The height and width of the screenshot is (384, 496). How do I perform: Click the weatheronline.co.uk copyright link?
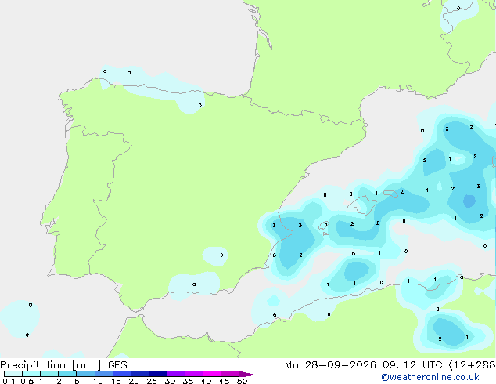(x=430, y=377)
